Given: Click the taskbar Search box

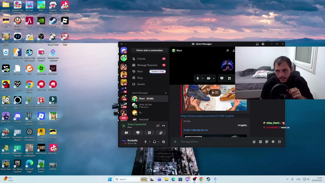Looking at the screenshot, I should point(131,179).
